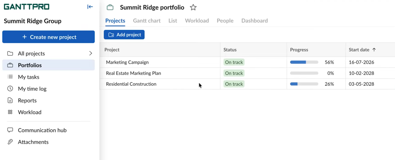Go to My tasks
This screenshot has height=160, width=395.
click(49, 77)
